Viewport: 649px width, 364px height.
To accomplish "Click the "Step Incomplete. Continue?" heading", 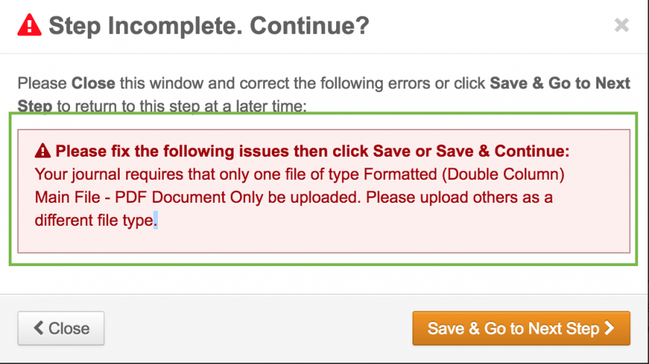I will tap(208, 27).
